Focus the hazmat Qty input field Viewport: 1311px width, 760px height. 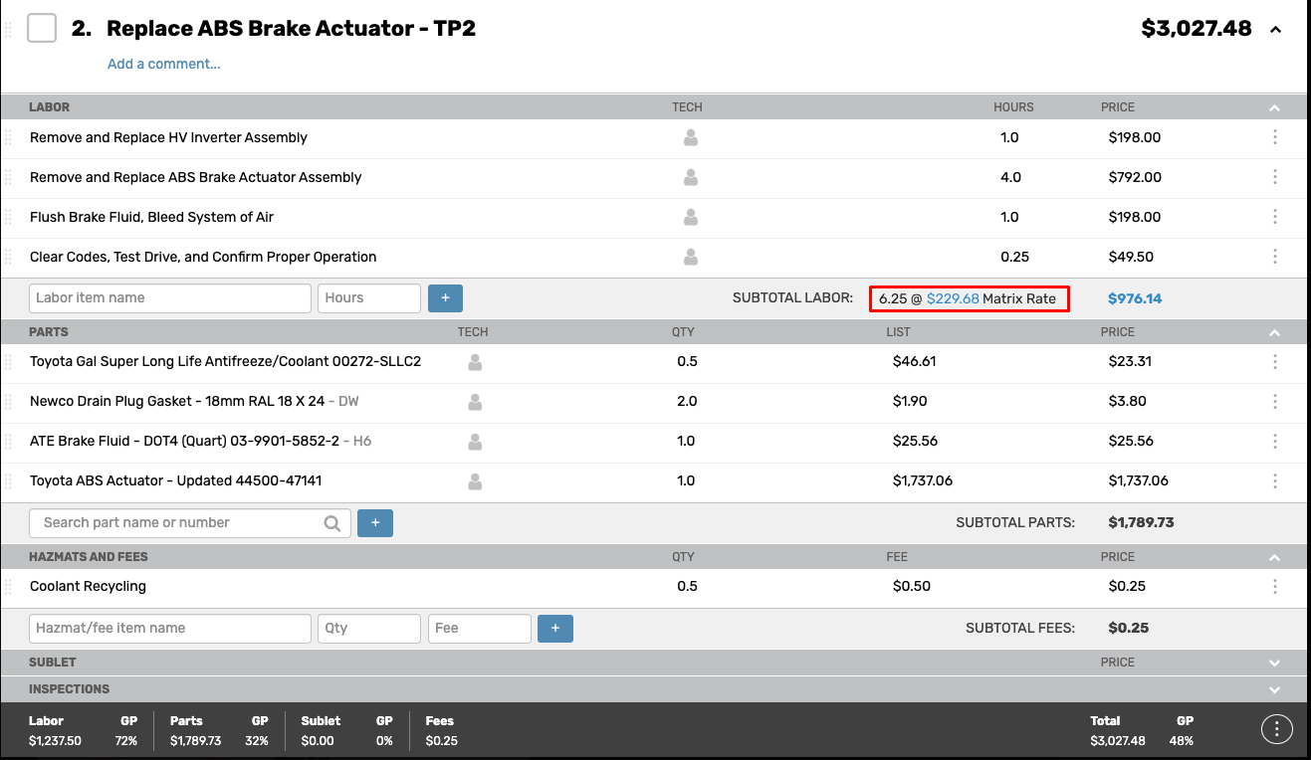click(369, 628)
